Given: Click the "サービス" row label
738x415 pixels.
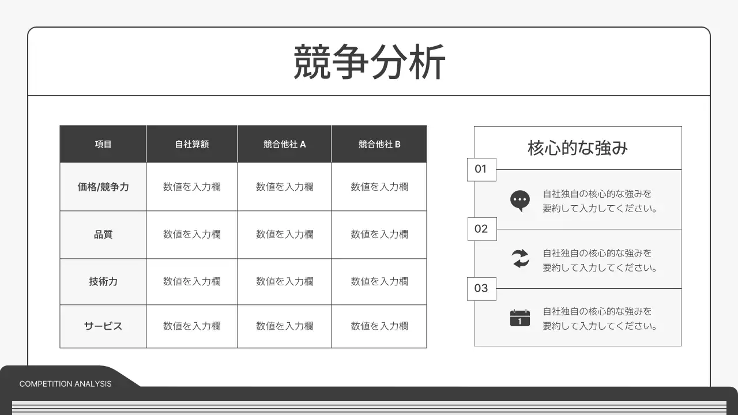Looking at the screenshot, I should (x=103, y=326).
